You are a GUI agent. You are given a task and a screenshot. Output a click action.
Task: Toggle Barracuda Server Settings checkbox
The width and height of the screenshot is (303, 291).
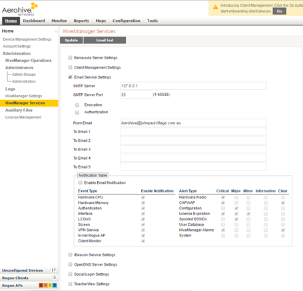(x=70, y=58)
